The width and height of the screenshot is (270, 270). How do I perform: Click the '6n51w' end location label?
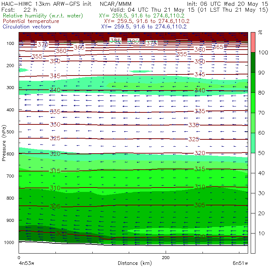(240, 263)
